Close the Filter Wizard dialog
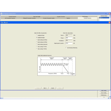Image resolution: width=111 pixels, height=111 pixels. (109, 22)
